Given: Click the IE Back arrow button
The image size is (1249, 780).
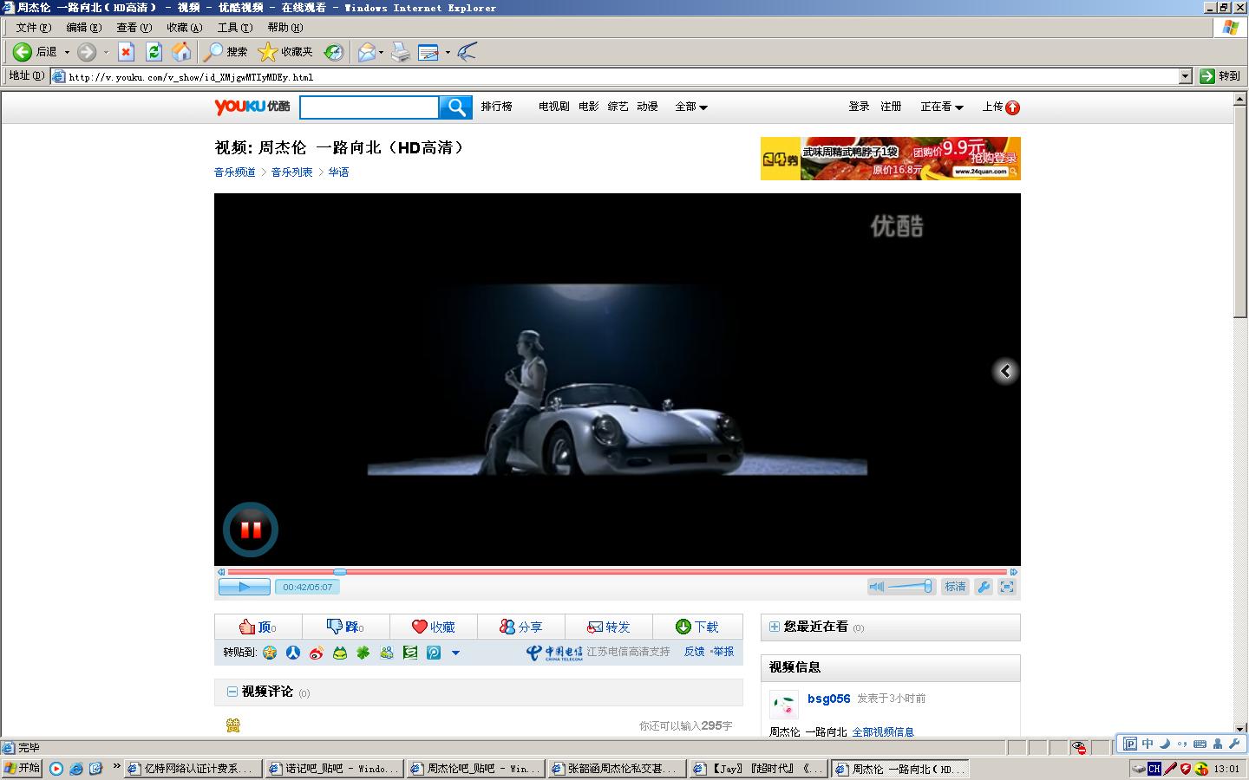Looking at the screenshot, I should [23, 52].
